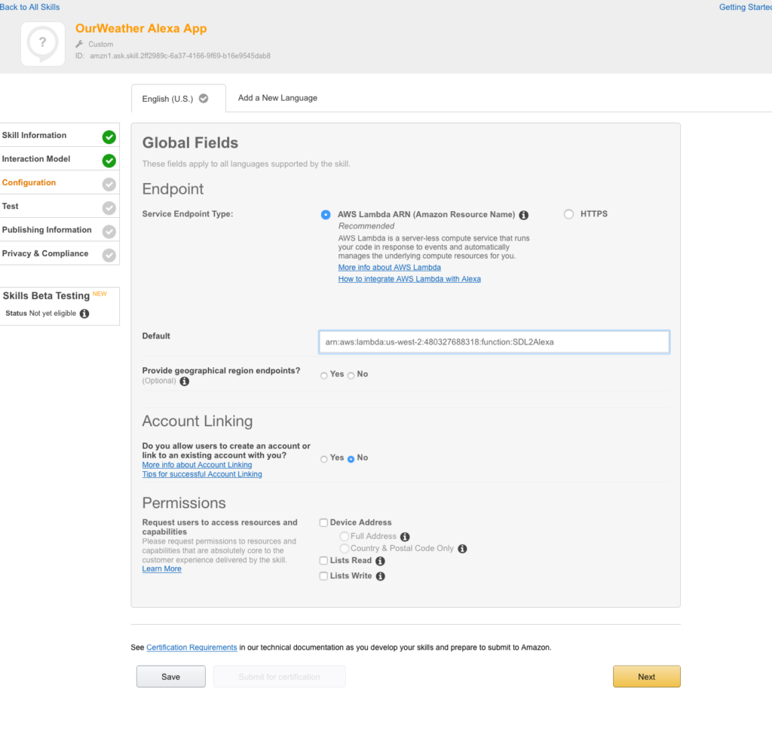
Task: Select AWS Lambda ARN endpoint type
Action: (x=326, y=215)
